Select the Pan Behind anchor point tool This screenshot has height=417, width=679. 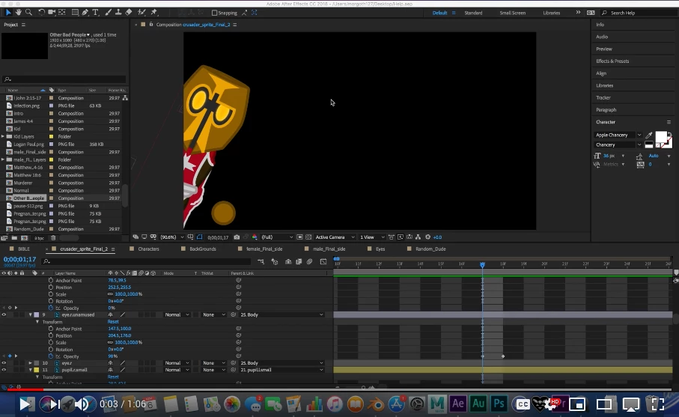click(62, 13)
